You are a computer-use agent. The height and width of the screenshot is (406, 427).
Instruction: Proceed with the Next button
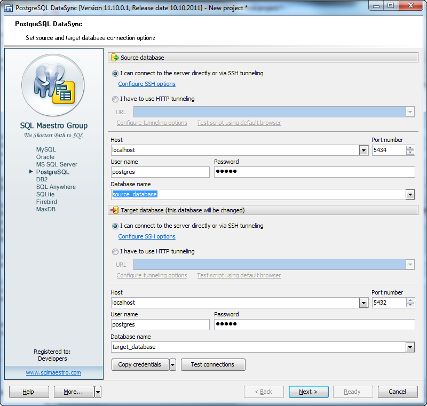pos(309,392)
